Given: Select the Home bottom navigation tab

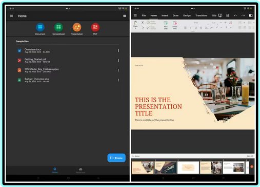Looking at the screenshot, I should click(x=55, y=171).
